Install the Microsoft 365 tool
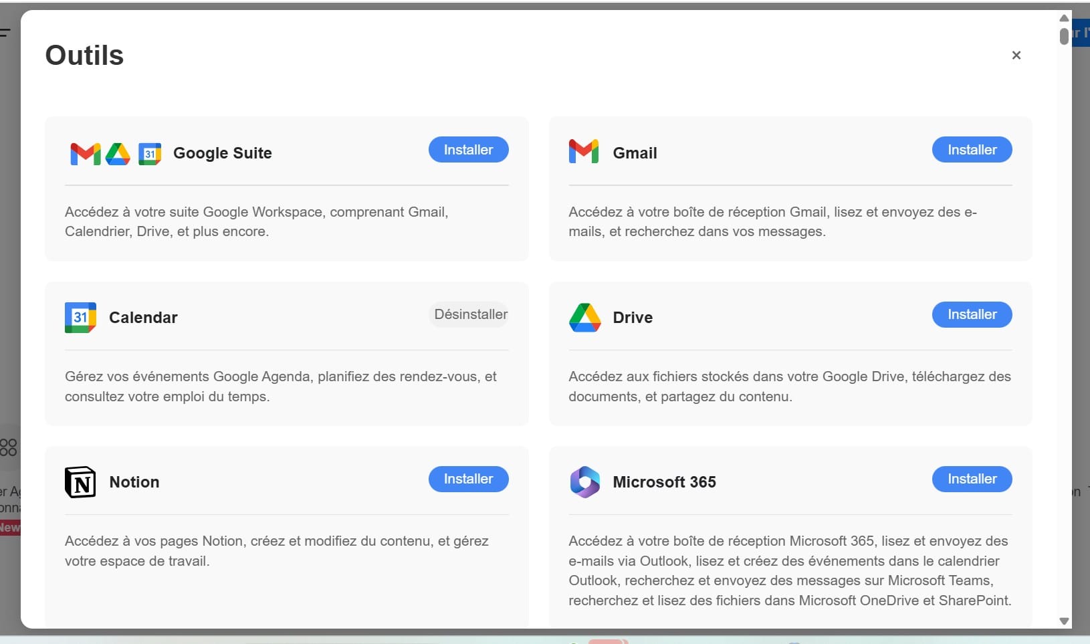 (x=972, y=479)
